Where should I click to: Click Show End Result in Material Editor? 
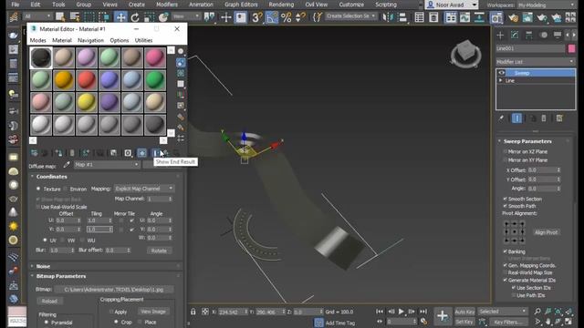click(x=156, y=153)
